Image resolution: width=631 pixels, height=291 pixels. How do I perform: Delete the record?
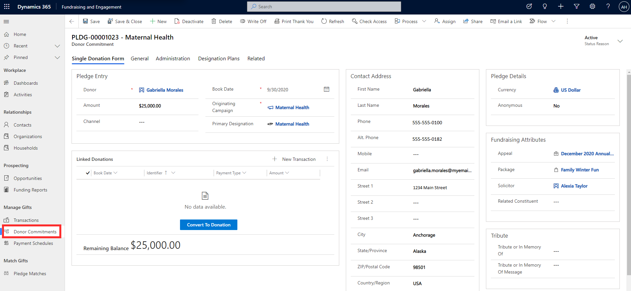222,21
